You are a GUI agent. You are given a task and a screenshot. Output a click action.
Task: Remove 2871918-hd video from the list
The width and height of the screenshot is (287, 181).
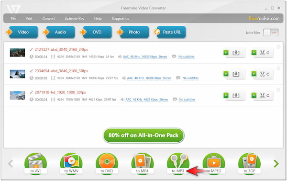tap(278, 90)
